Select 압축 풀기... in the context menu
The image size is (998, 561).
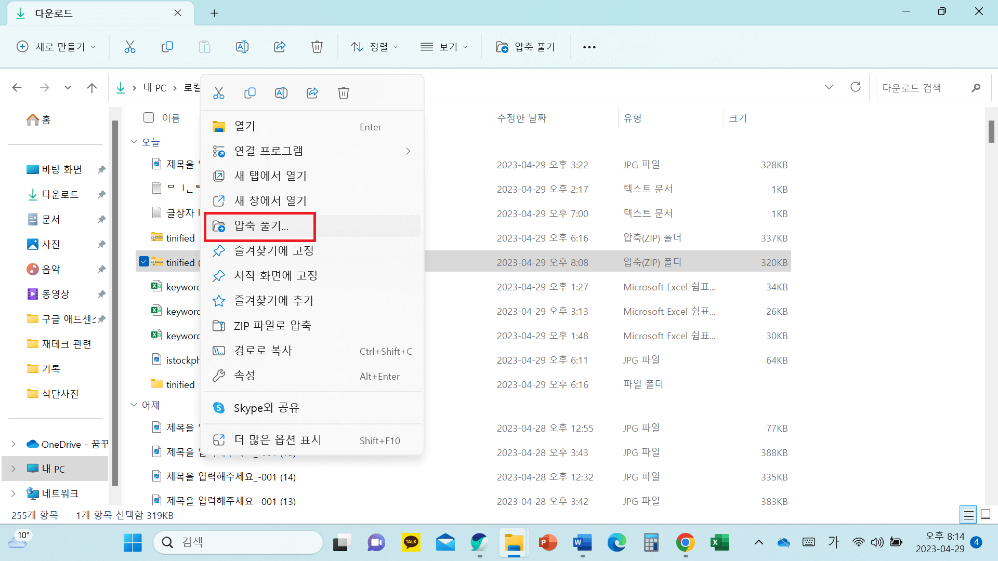coord(261,226)
